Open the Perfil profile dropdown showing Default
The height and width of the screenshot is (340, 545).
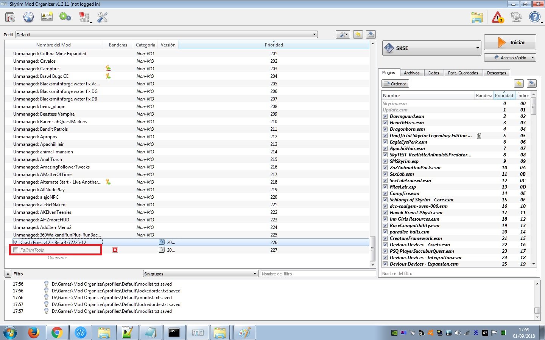tap(167, 34)
